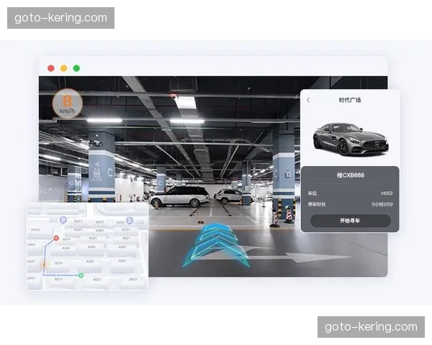Click the license plate 桂CXB668

point(350,176)
